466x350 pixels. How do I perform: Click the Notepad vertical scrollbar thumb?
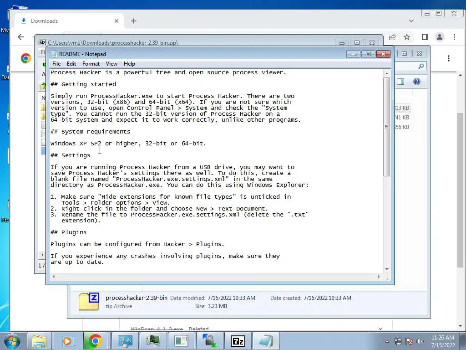[387, 127]
